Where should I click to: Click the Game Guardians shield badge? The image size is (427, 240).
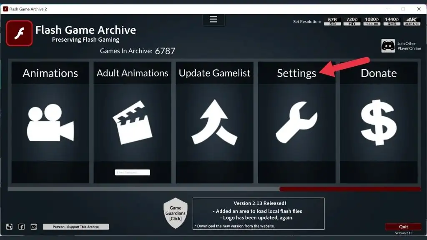pyautogui.click(x=176, y=213)
